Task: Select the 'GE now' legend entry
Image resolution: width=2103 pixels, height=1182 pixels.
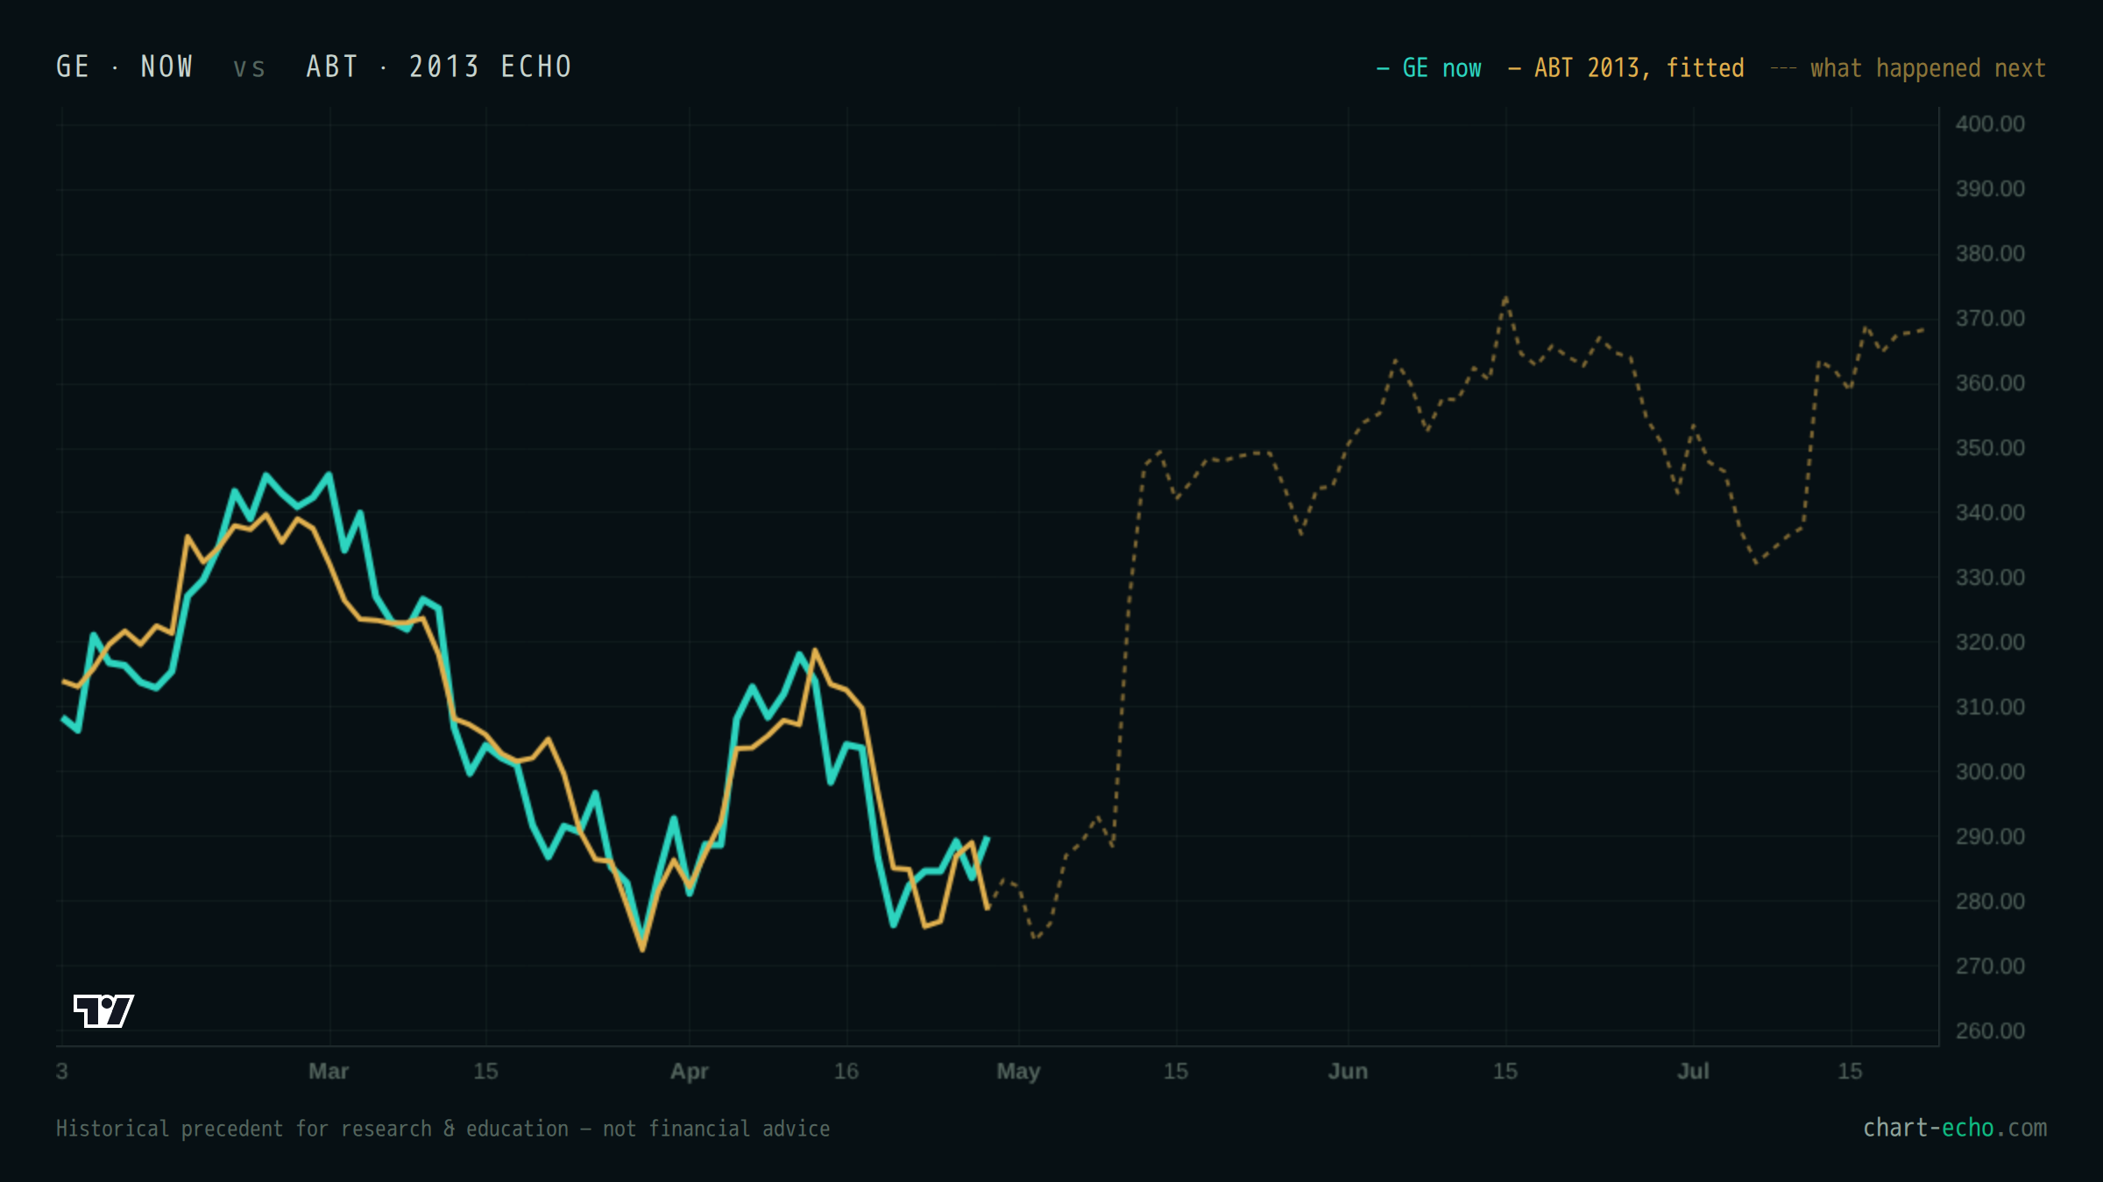Action: click(x=1428, y=68)
